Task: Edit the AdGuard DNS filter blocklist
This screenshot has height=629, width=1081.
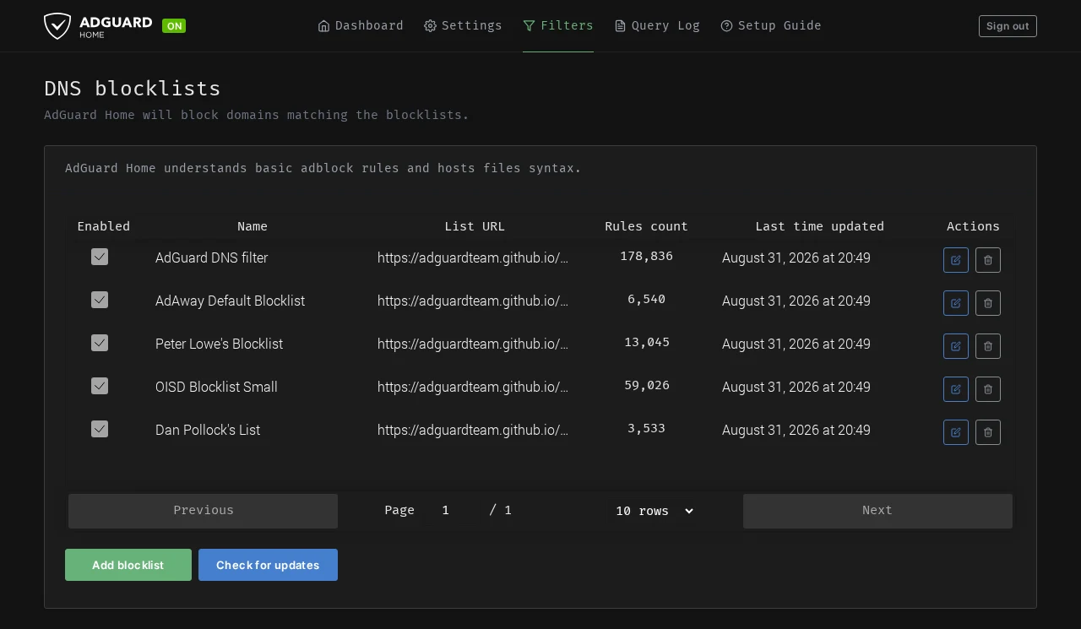Action: 956,260
